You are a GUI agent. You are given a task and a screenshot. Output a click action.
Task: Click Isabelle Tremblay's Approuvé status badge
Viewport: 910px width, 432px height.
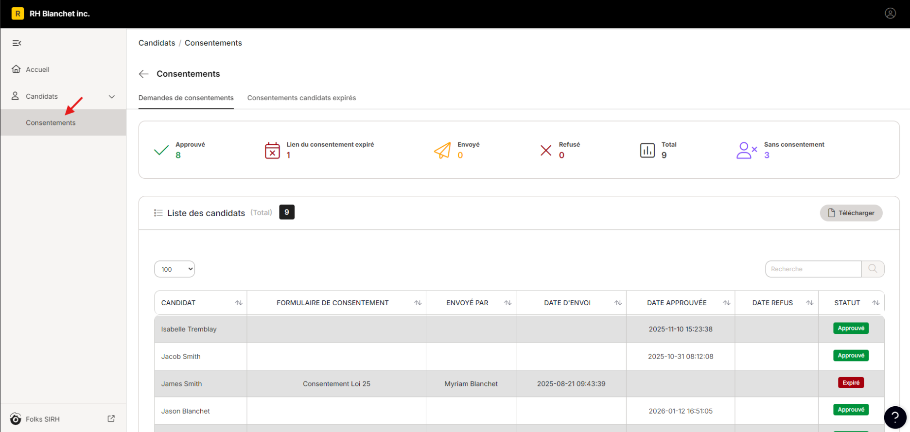851,328
